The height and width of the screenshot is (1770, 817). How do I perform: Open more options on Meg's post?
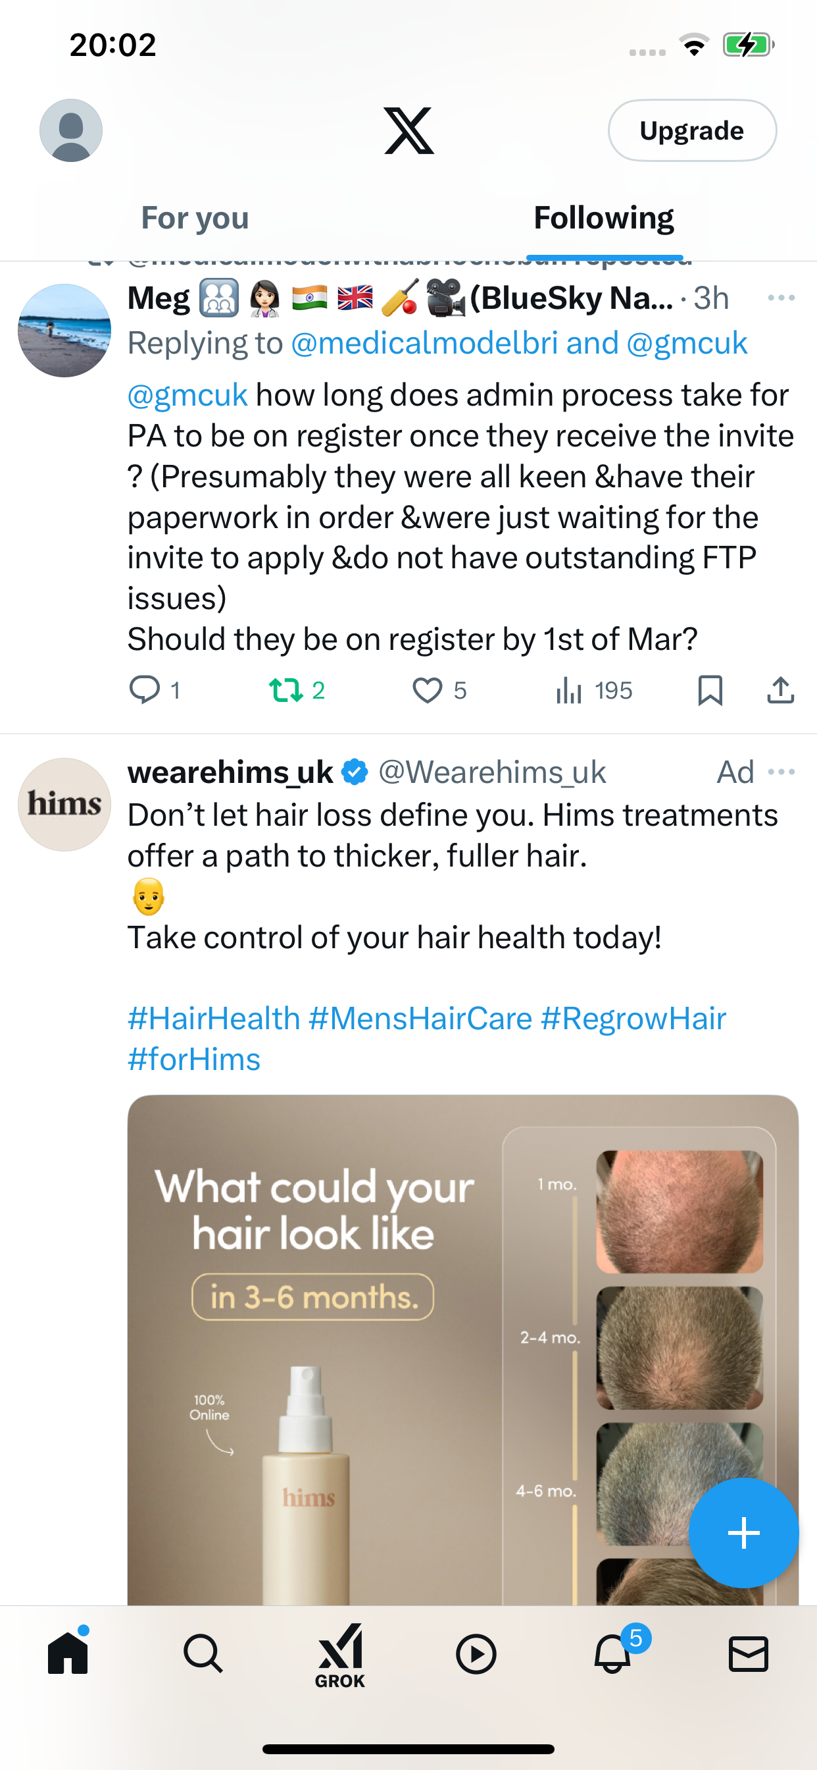coord(781,298)
